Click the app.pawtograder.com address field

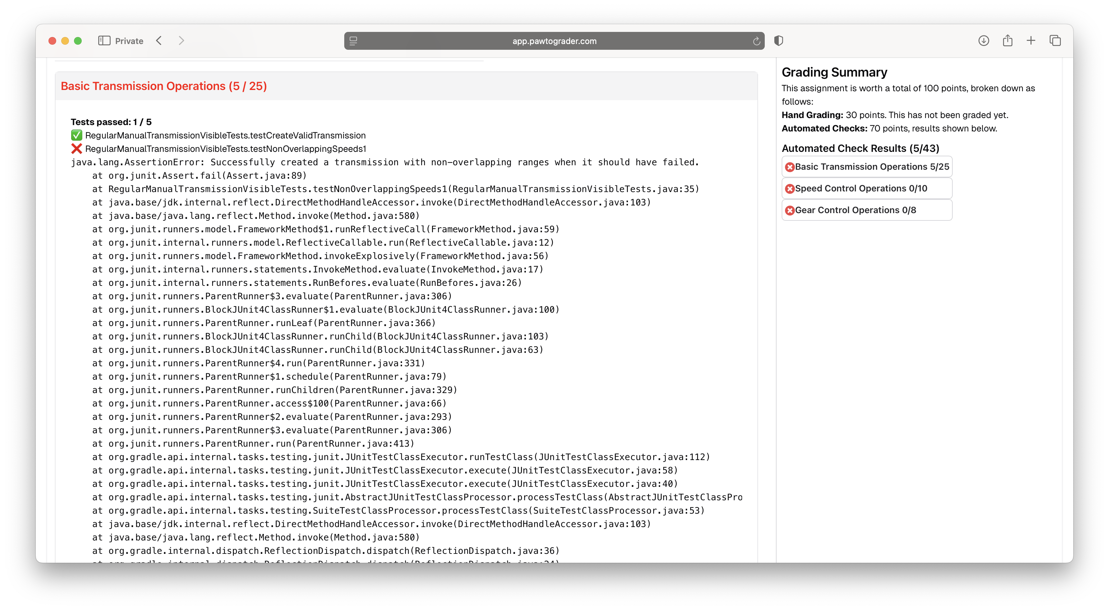554,41
